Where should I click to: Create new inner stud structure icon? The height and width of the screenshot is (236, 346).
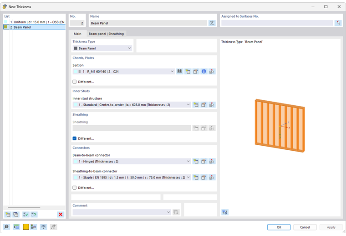click(196, 105)
